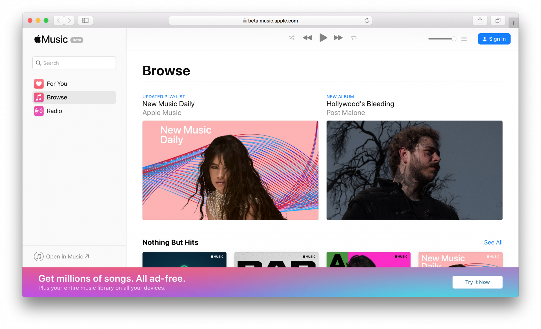541x329 pixels.
Task: Open the green and magenta playlist tile
Action: tap(368, 260)
